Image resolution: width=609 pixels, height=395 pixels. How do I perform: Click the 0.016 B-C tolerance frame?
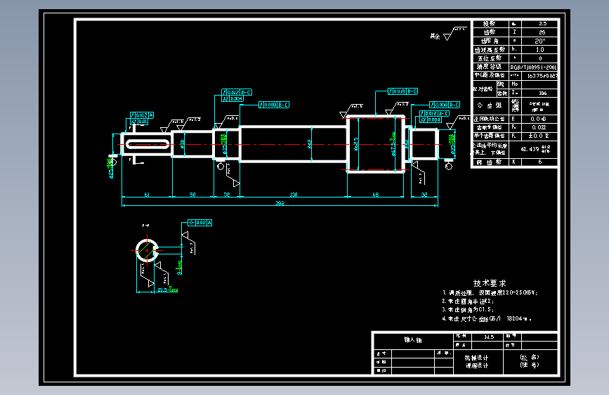402,91
